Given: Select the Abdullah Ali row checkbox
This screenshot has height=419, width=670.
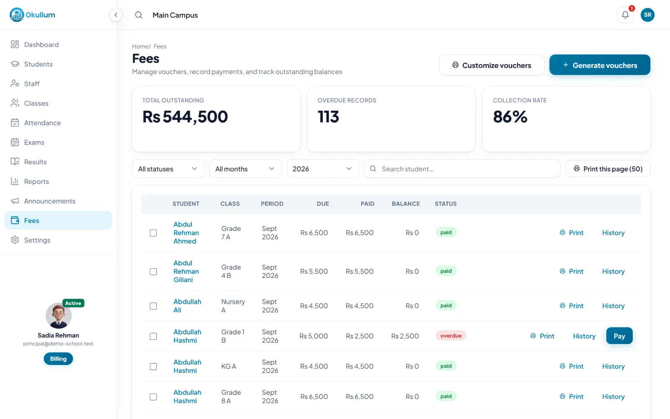Looking at the screenshot, I should click(153, 306).
